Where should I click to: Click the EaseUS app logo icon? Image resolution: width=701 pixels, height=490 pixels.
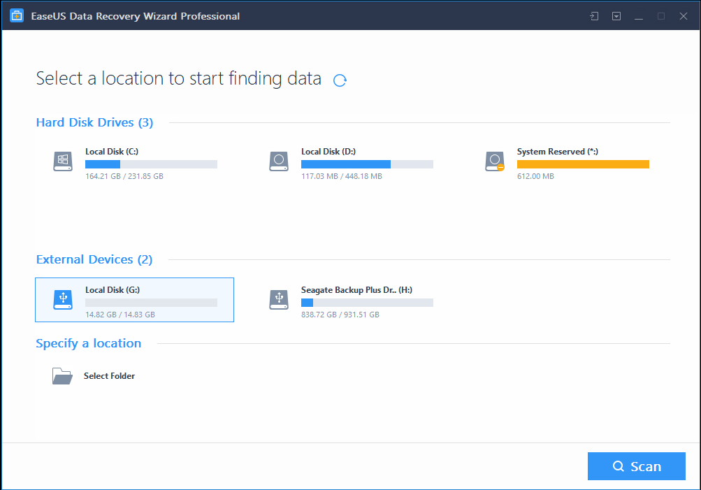[x=17, y=16]
